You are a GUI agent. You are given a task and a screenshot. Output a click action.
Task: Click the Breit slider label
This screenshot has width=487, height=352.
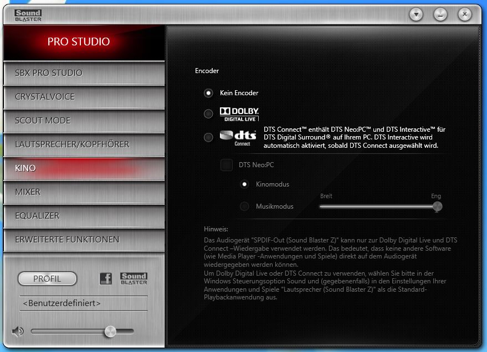pos(326,196)
